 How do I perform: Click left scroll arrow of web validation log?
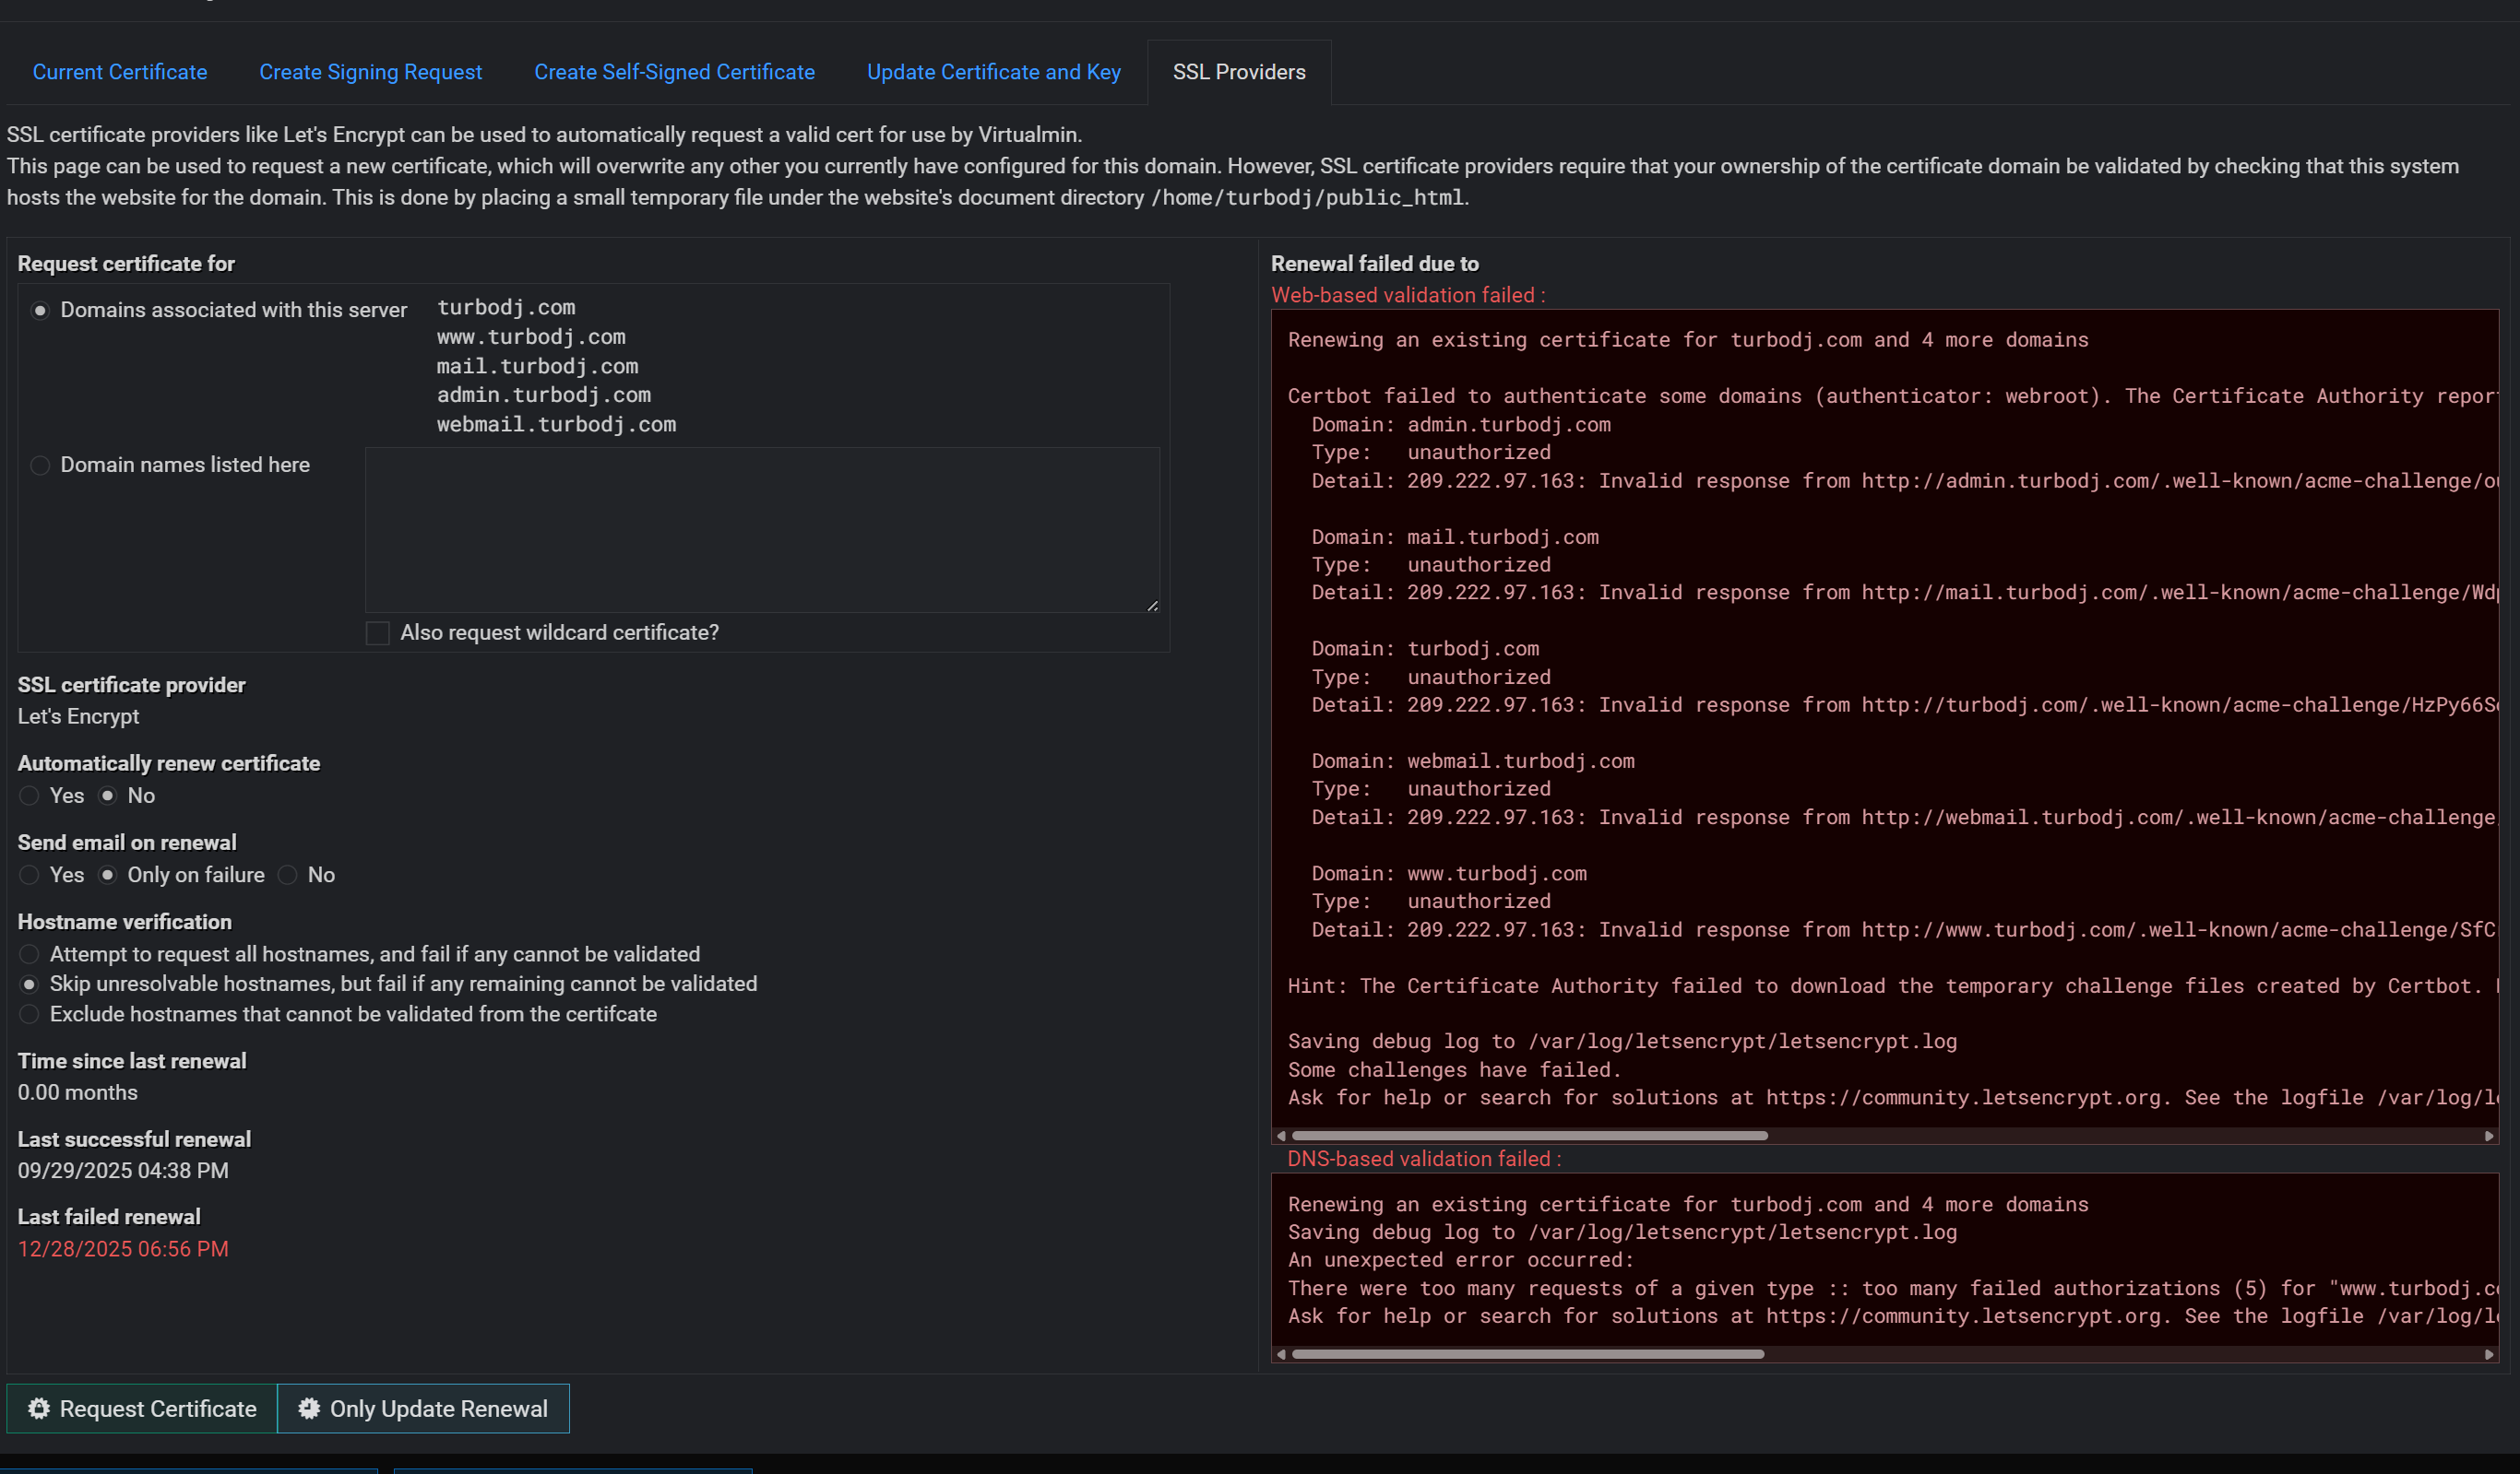[1281, 1137]
